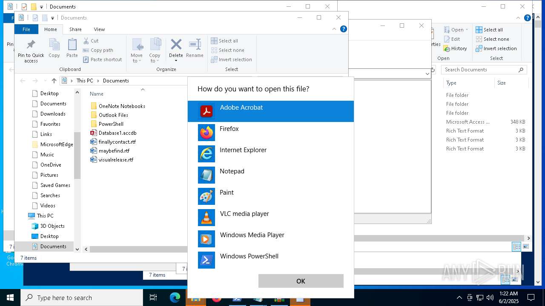Switch to the View ribbon tab
Viewport: 545px width, 306px height.
(x=99, y=29)
